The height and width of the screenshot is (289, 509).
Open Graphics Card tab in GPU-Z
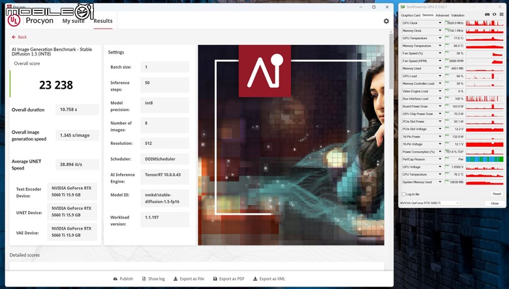[x=410, y=15]
